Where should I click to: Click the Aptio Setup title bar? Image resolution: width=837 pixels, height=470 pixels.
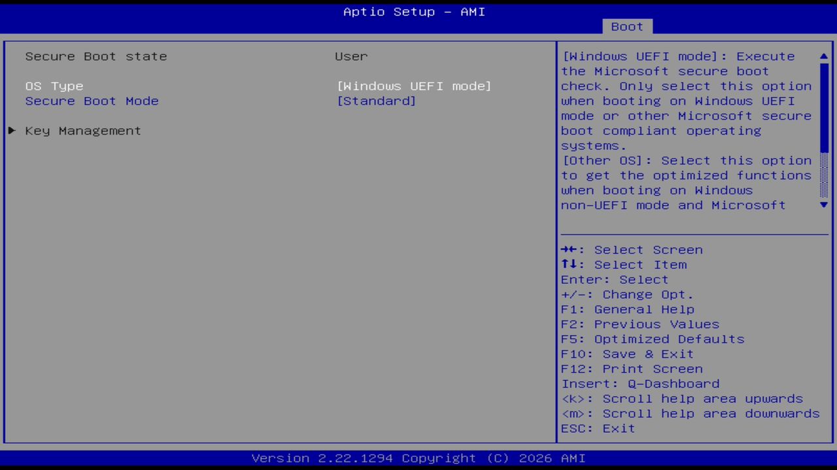[x=413, y=12]
